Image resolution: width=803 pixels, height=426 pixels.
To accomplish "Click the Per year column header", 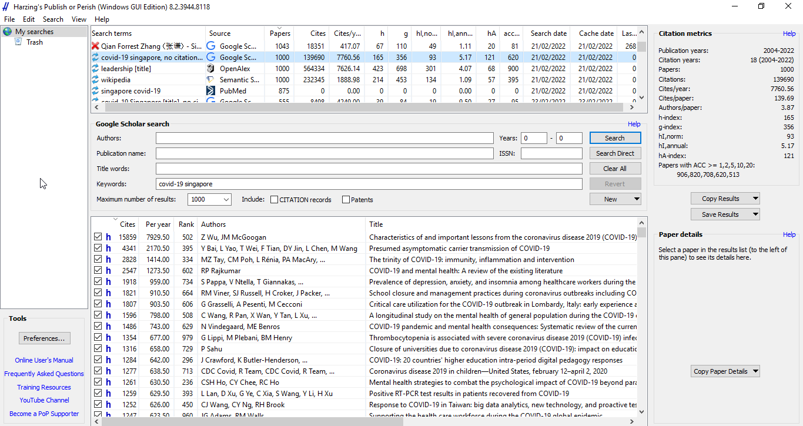I will coord(158,224).
